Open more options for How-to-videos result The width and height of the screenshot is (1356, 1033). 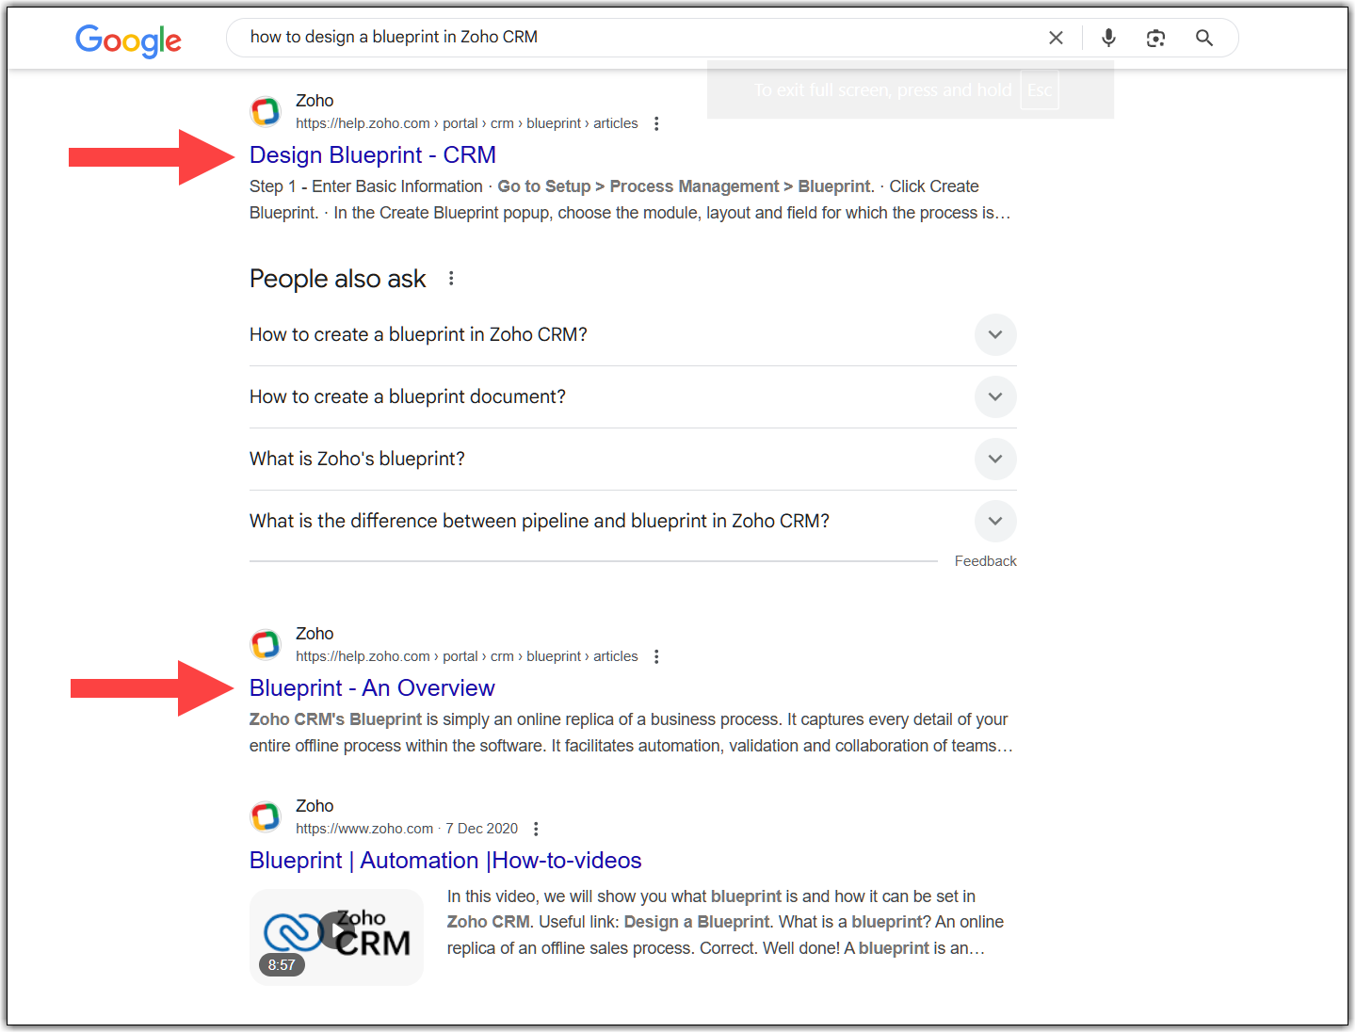click(x=536, y=829)
